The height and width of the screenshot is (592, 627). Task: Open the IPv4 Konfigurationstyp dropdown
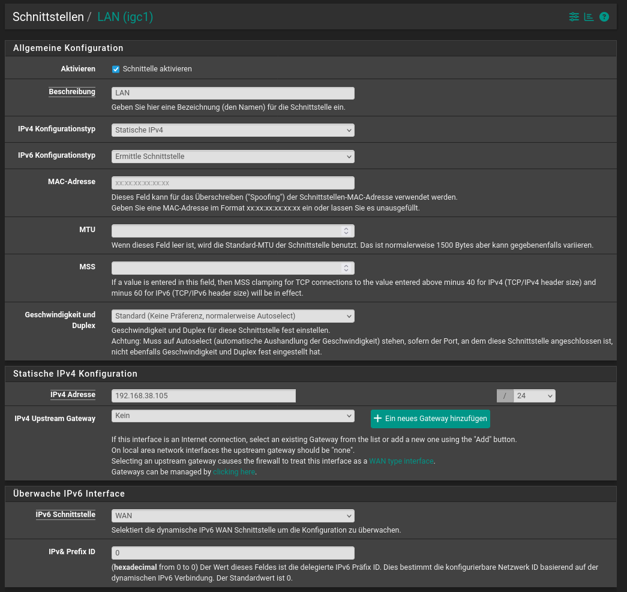[x=233, y=130]
